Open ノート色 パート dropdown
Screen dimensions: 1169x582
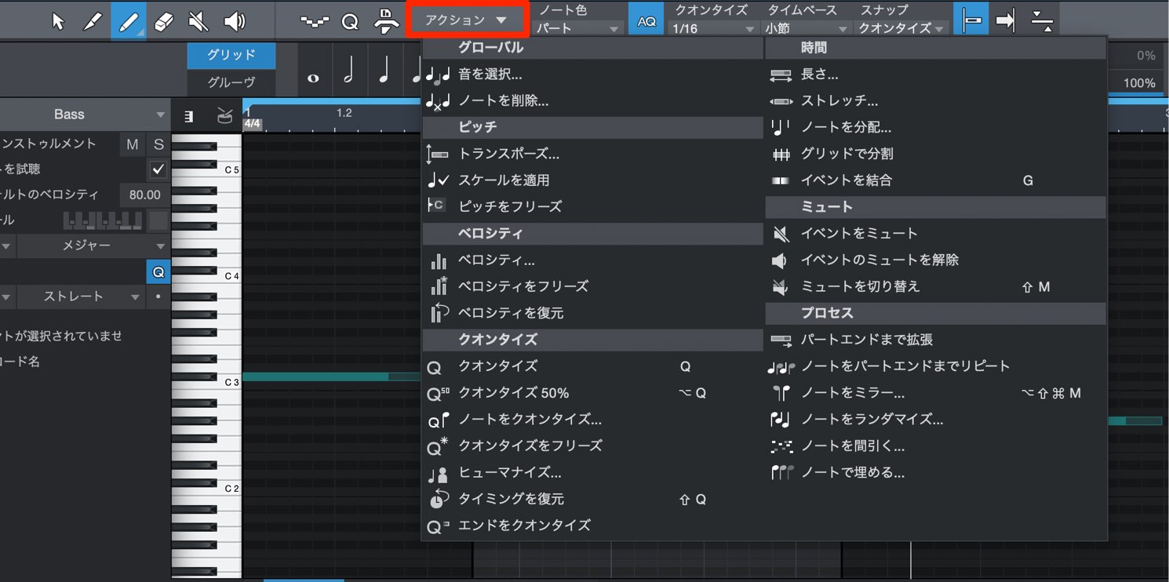click(578, 28)
